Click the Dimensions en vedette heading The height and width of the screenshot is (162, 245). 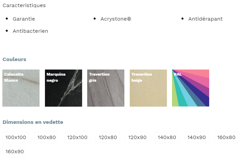pyautogui.click(x=33, y=122)
